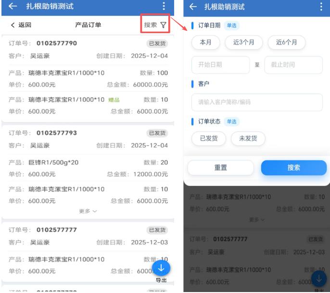The height and width of the screenshot is (293, 330).
Task: Open the 截止时间 end date picker
Action: (293, 65)
